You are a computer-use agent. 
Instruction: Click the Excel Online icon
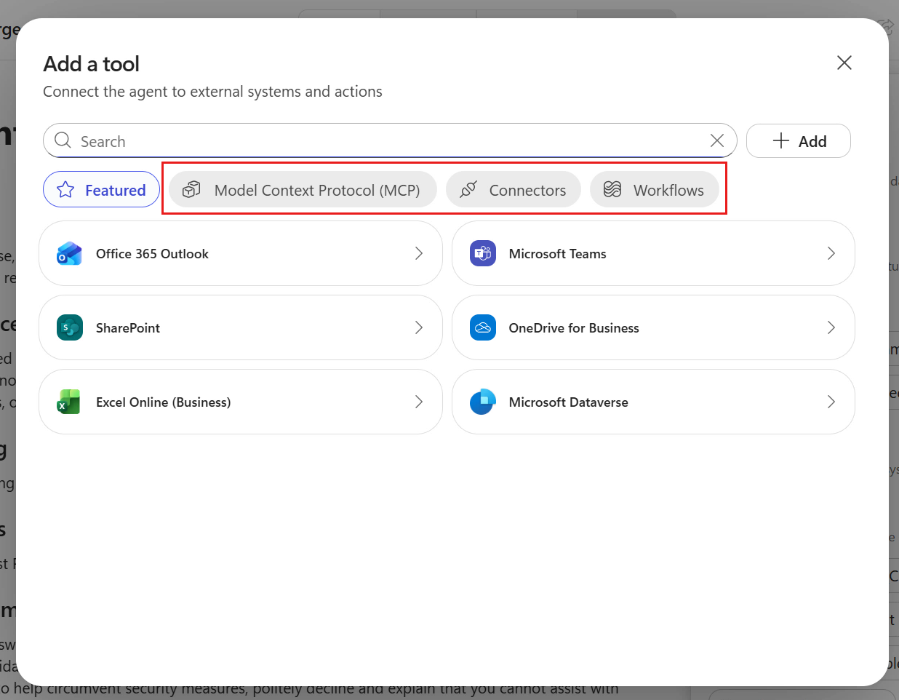tap(69, 402)
